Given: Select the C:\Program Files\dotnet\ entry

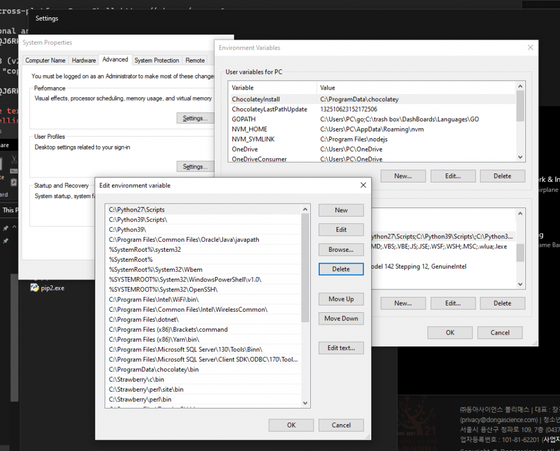Looking at the screenshot, I should click(x=204, y=320).
